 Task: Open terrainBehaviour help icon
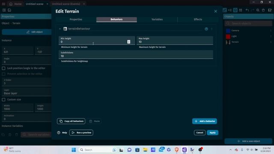[206, 29]
